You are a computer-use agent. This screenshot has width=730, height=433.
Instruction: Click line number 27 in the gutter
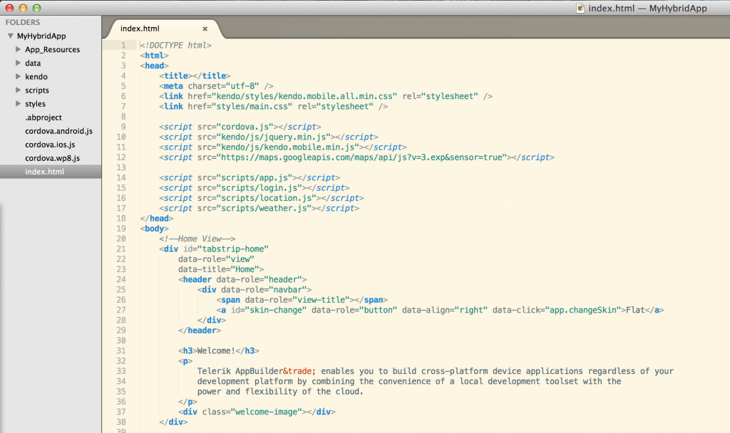[x=121, y=310]
